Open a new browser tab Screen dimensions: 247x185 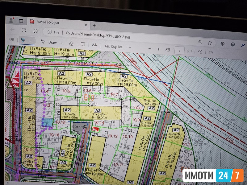click(x=94, y=25)
